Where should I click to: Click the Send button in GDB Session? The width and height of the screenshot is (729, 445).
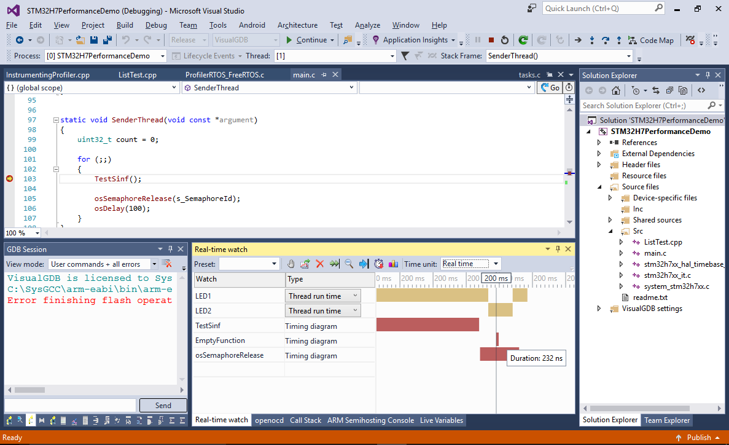pyautogui.click(x=163, y=406)
